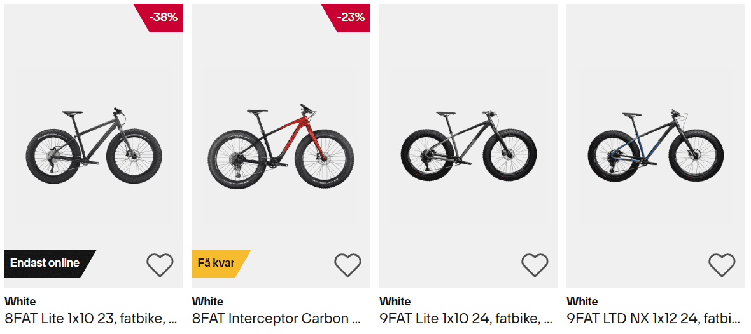The height and width of the screenshot is (334, 751).
Task: Click White brand above 8FAT Interceptor Carbon
Action: tap(207, 302)
